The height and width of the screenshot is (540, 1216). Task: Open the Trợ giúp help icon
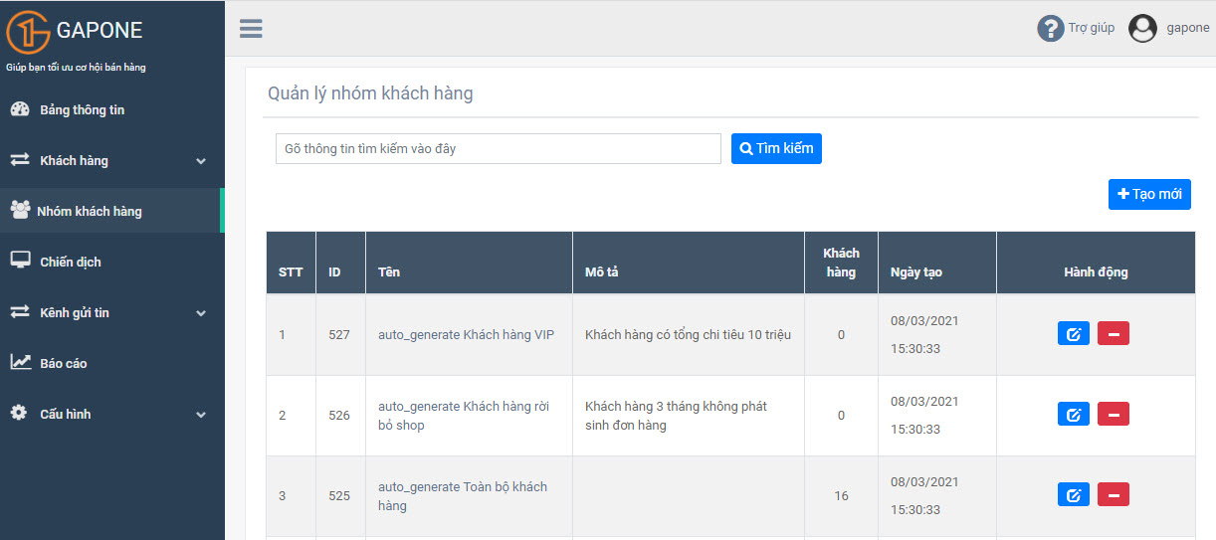tap(1050, 29)
